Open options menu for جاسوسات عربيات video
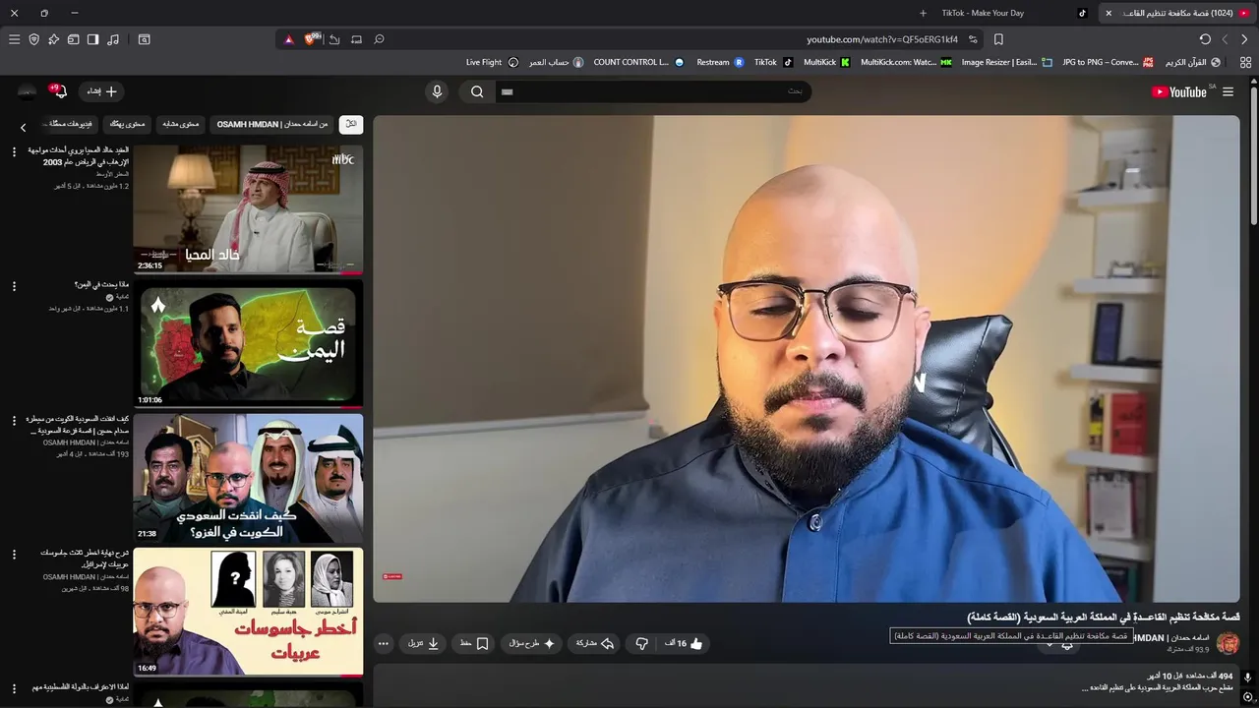Screen dimensions: 1259x708 [14, 555]
